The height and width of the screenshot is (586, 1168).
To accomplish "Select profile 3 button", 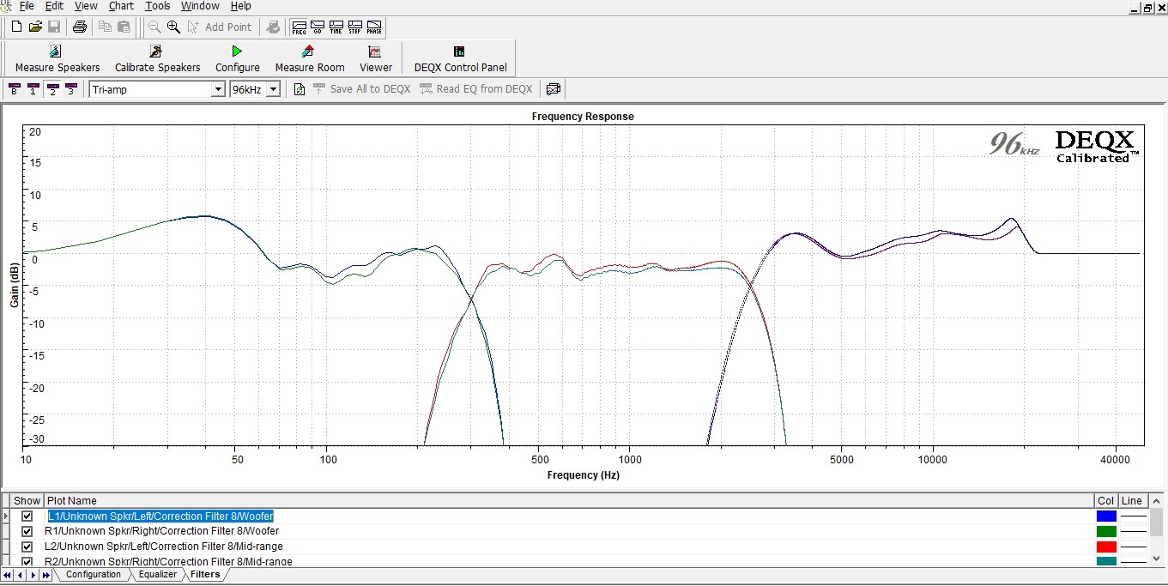I will tap(71, 88).
